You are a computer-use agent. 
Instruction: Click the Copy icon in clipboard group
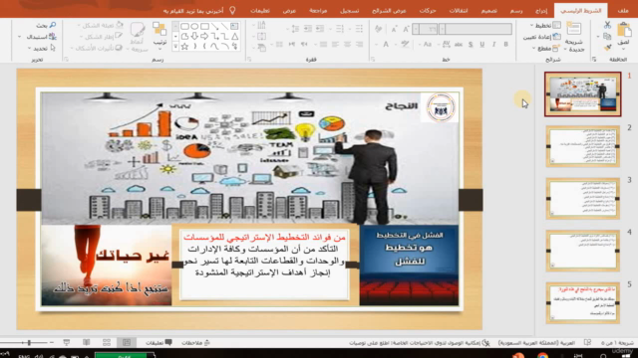point(607,37)
